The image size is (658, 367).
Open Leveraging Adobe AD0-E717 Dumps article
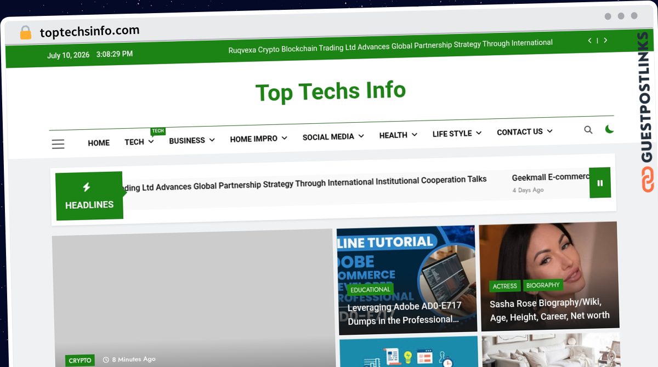click(405, 313)
